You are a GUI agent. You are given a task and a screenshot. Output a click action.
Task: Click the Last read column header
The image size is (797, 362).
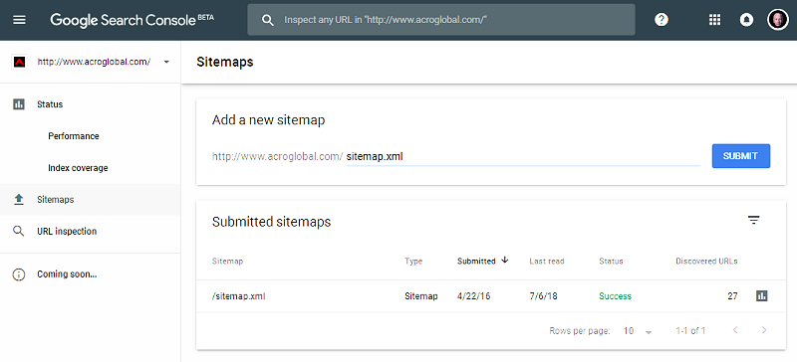[x=546, y=261]
